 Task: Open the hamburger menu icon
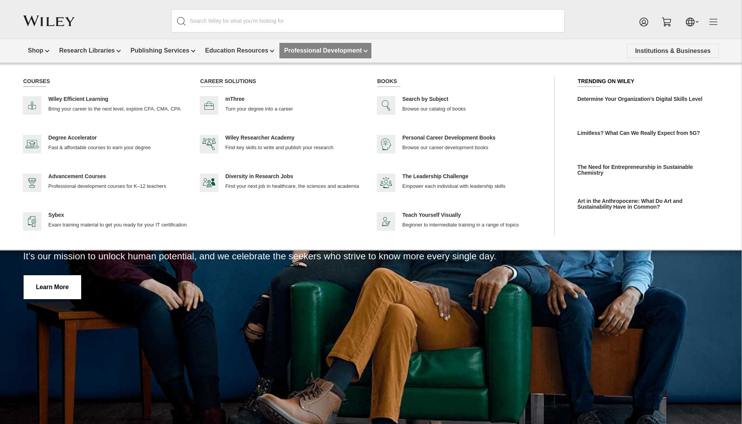point(713,22)
